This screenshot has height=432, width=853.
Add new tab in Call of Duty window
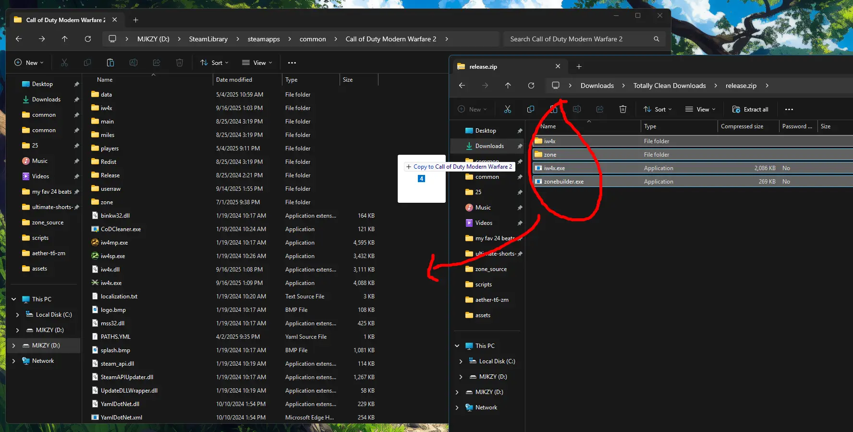point(136,20)
